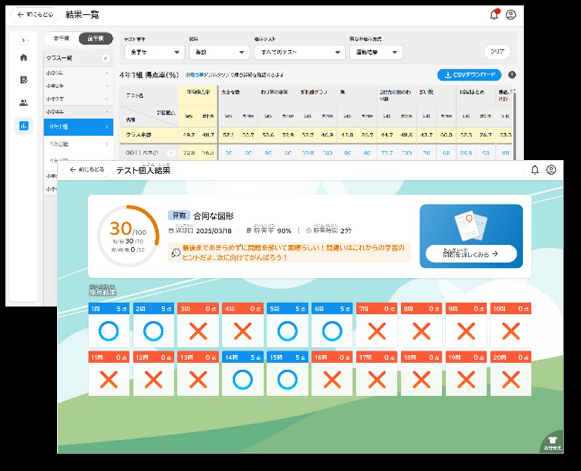Click the きせかえ shirt icon at bottom right
This screenshot has height=471, width=581.
click(551, 443)
